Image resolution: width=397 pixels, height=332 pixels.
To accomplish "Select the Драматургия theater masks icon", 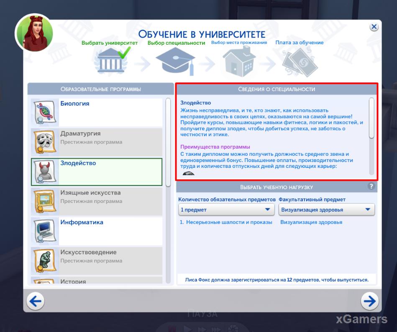I will tap(45, 142).
